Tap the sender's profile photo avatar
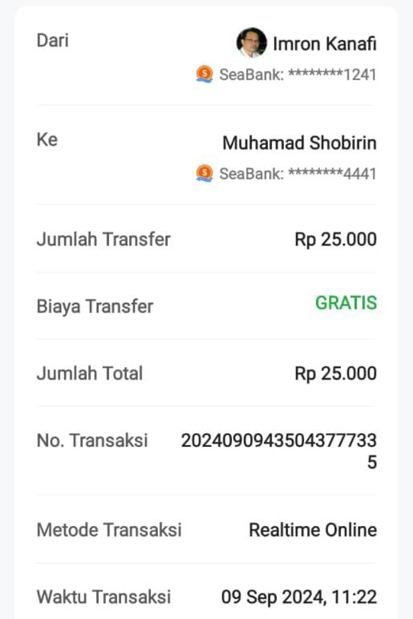 click(251, 42)
